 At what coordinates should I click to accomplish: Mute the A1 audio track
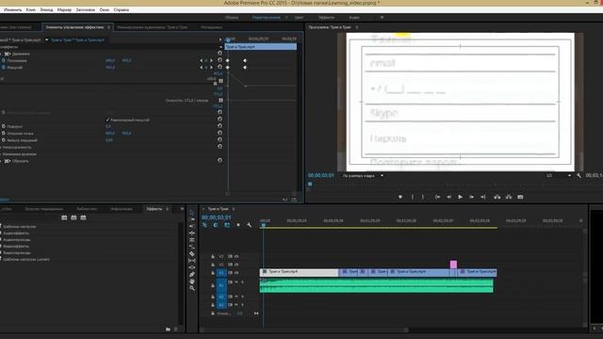point(236,282)
